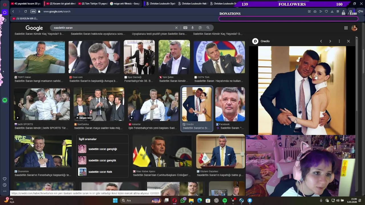
Task: Open the Opera snapshot camera icon
Action: tap(315, 11)
